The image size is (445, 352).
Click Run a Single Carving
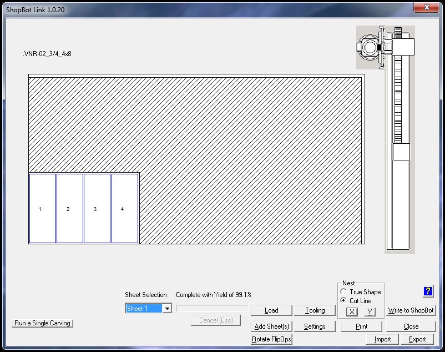coord(43,323)
